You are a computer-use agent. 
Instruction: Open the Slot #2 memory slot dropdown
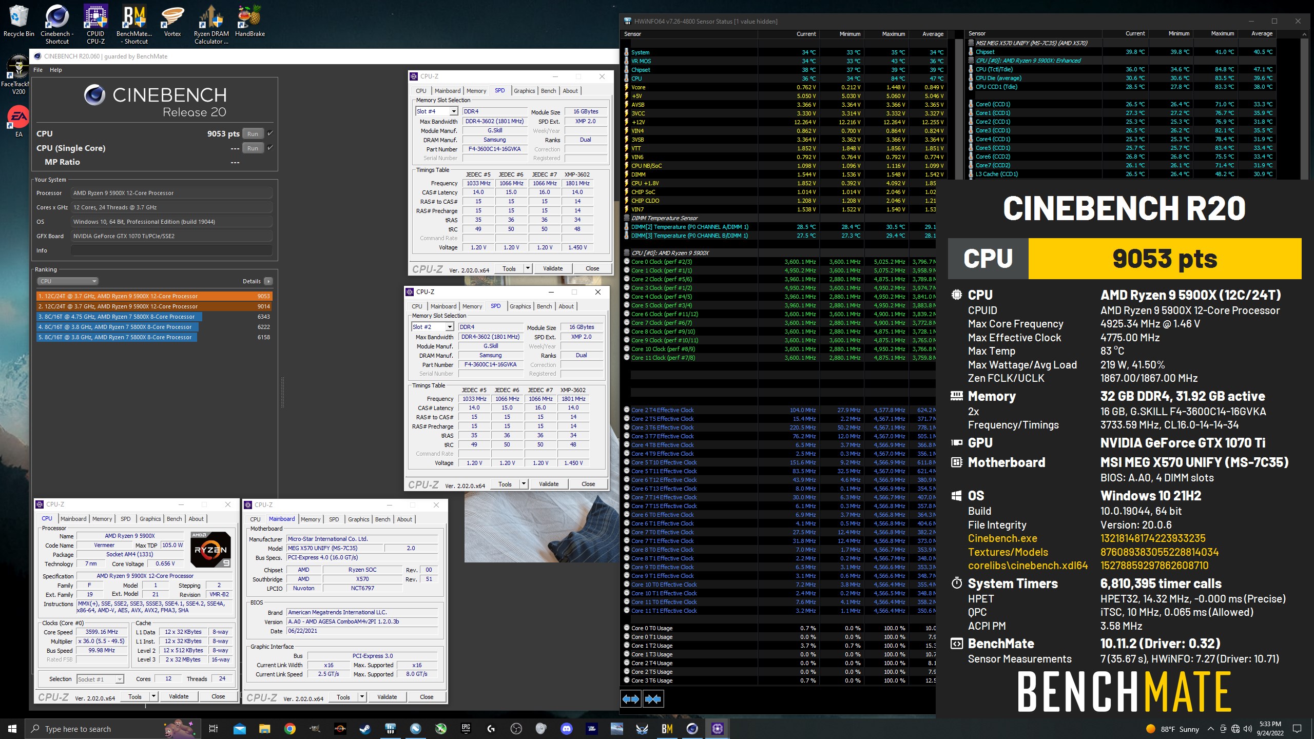(432, 327)
